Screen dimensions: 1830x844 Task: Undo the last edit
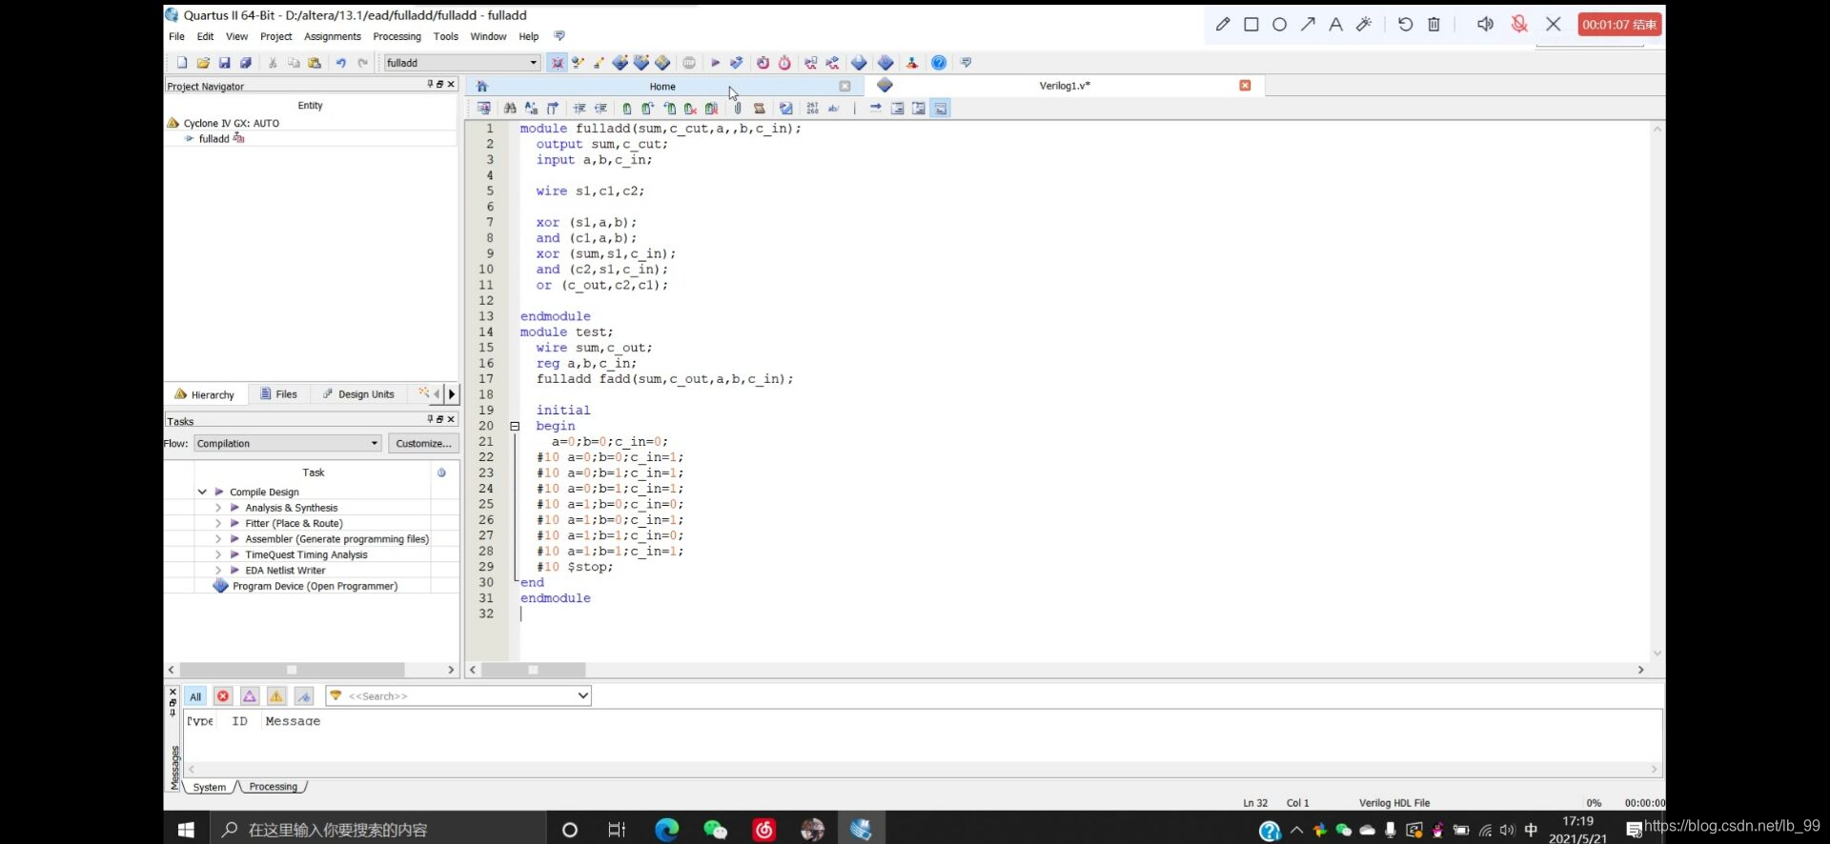click(x=340, y=63)
